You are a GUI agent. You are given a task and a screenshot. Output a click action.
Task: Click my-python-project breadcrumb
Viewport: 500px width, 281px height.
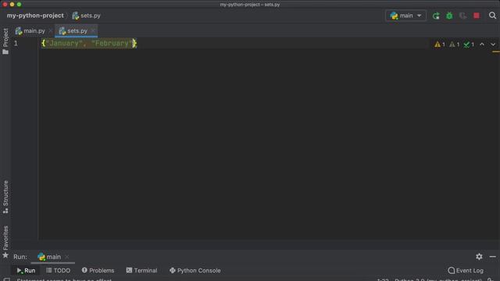point(35,16)
